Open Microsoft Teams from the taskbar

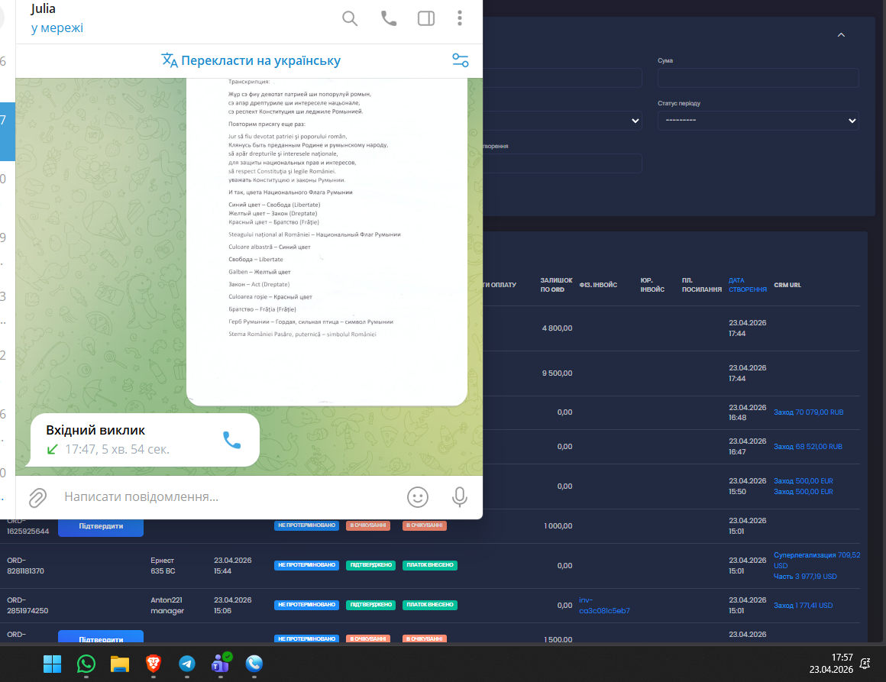tap(221, 664)
